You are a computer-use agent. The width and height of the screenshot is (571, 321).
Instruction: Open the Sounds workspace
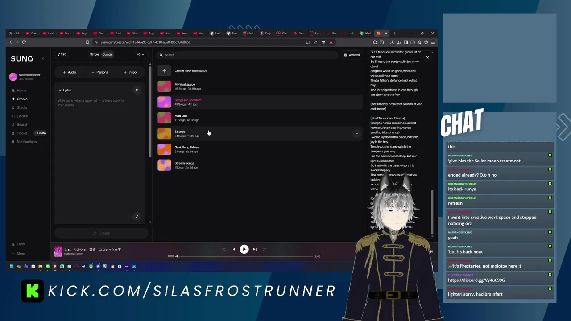pos(261,133)
